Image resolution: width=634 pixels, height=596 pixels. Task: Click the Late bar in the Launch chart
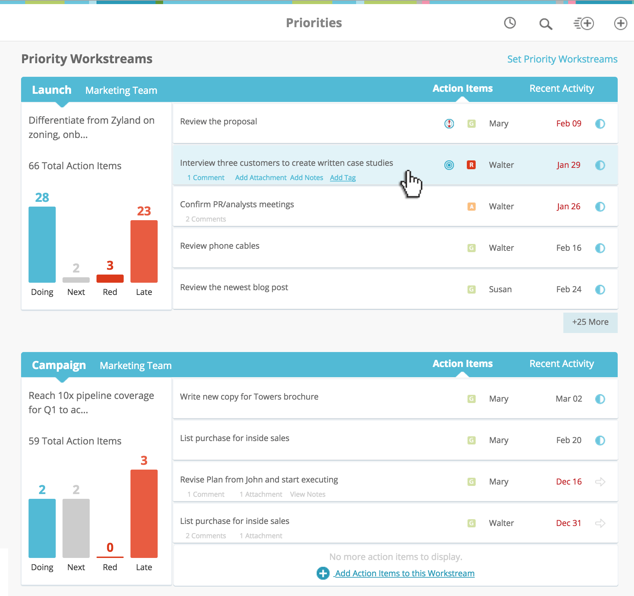(143, 251)
